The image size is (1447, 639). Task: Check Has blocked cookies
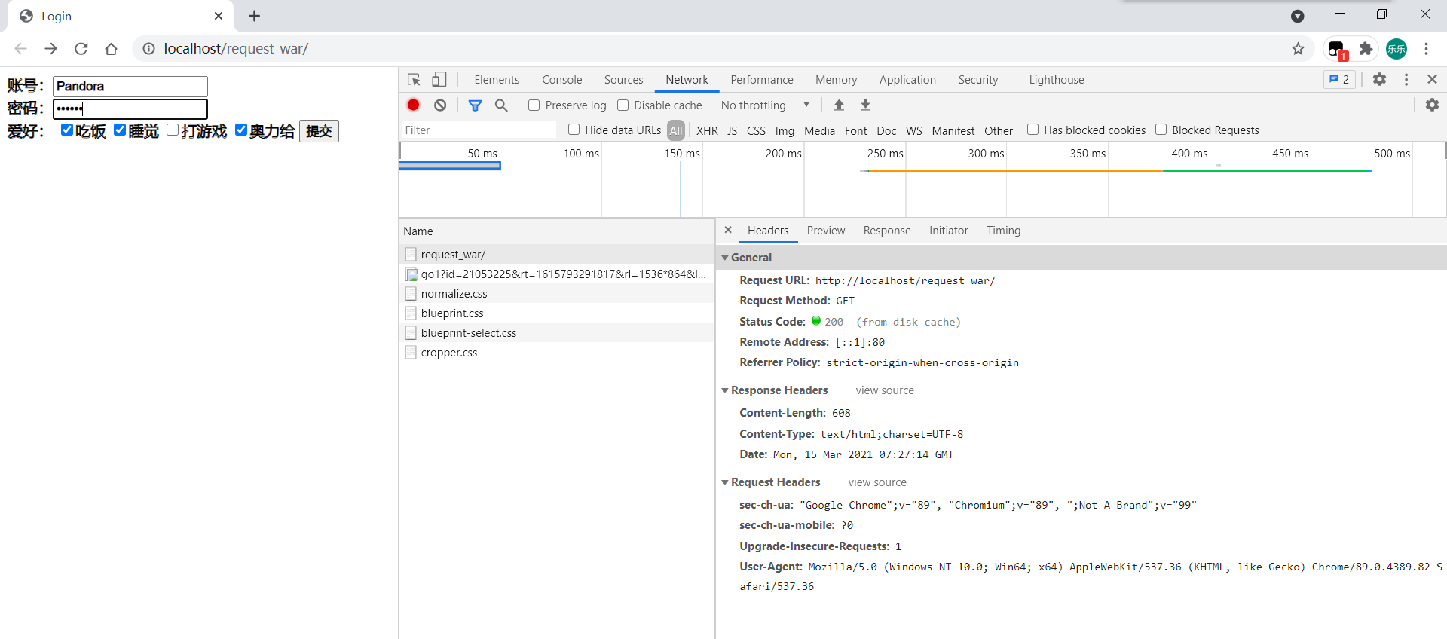pos(1033,130)
